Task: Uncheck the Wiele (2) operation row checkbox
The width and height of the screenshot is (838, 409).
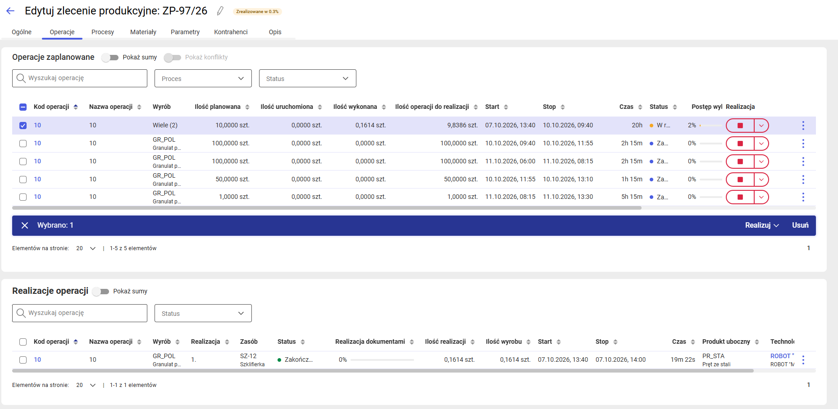Action: (23, 126)
